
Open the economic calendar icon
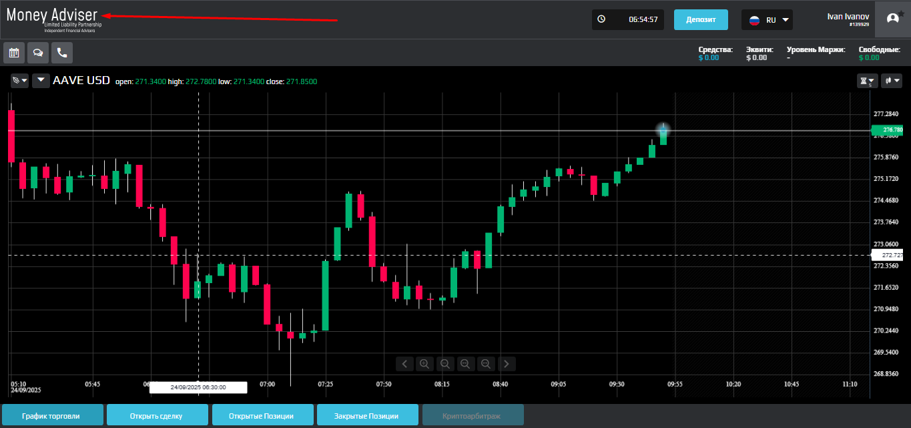pos(14,53)
